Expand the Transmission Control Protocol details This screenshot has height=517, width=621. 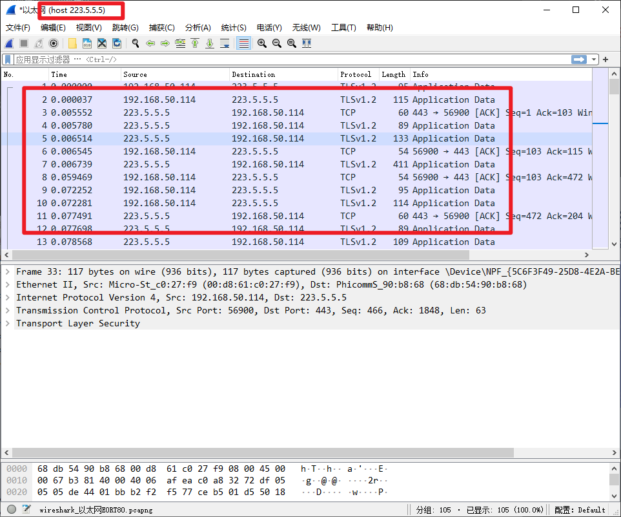point(7,310)
